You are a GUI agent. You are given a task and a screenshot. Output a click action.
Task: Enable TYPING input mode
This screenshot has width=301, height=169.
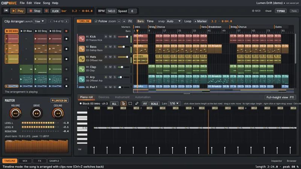(x=281, y=11)
